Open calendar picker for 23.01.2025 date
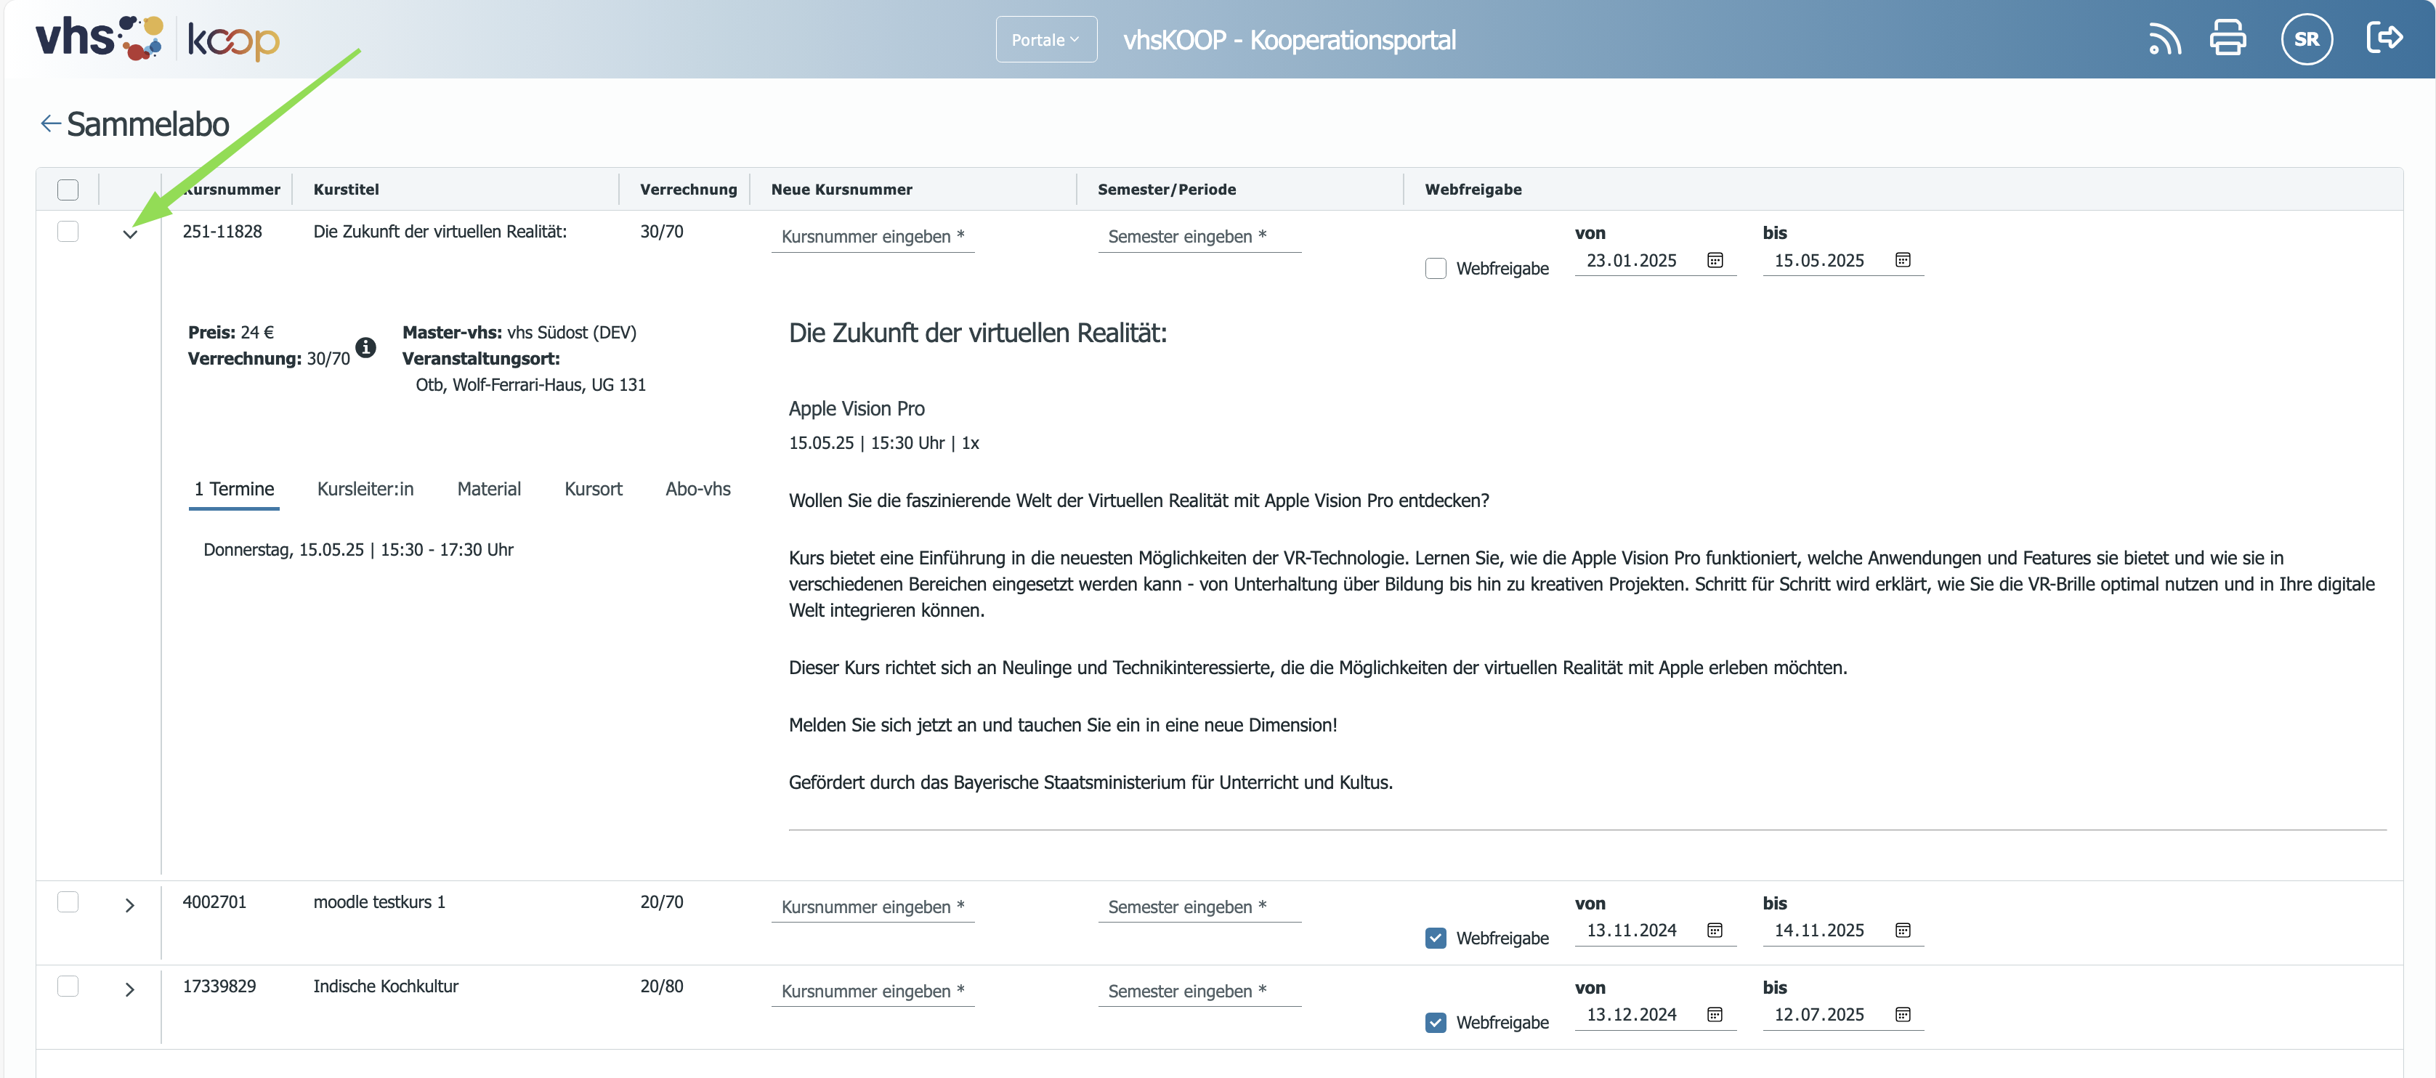This screenshot has width=2436, height=1078. (x=1715, y=260)
